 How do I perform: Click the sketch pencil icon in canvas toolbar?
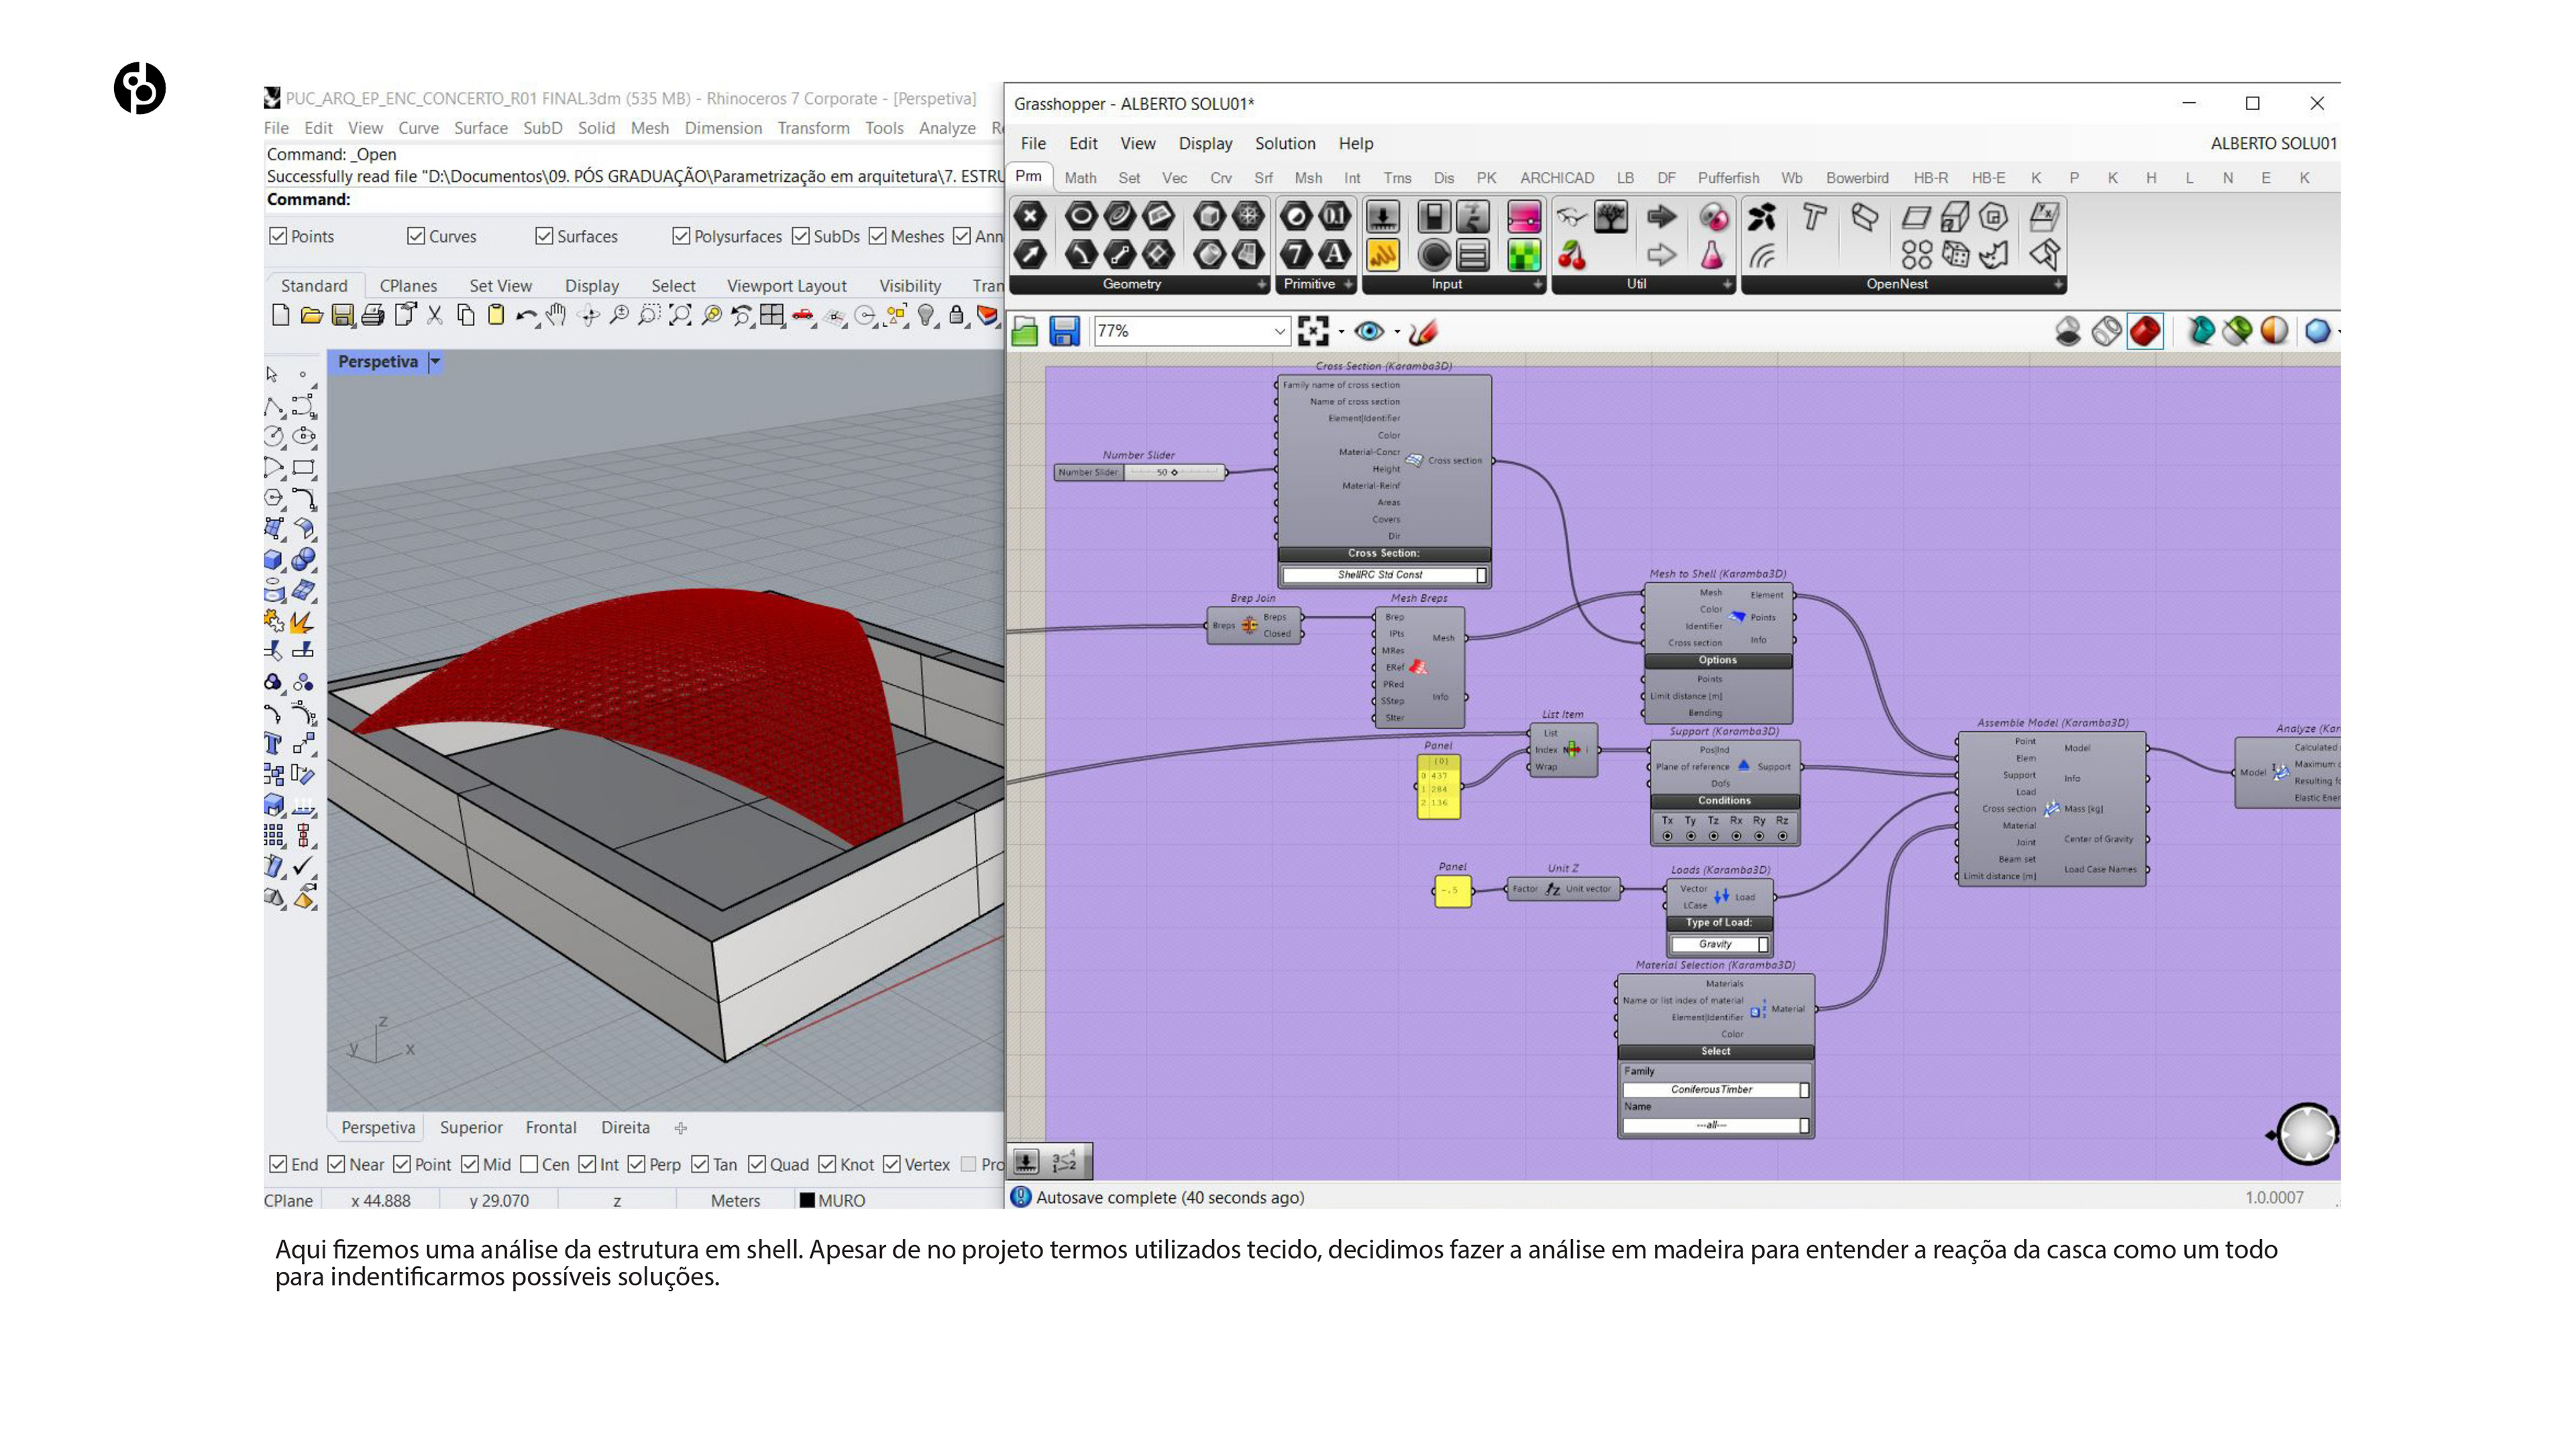1423,331
